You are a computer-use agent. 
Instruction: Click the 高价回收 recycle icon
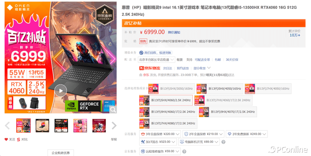click(x=141, y=53)
